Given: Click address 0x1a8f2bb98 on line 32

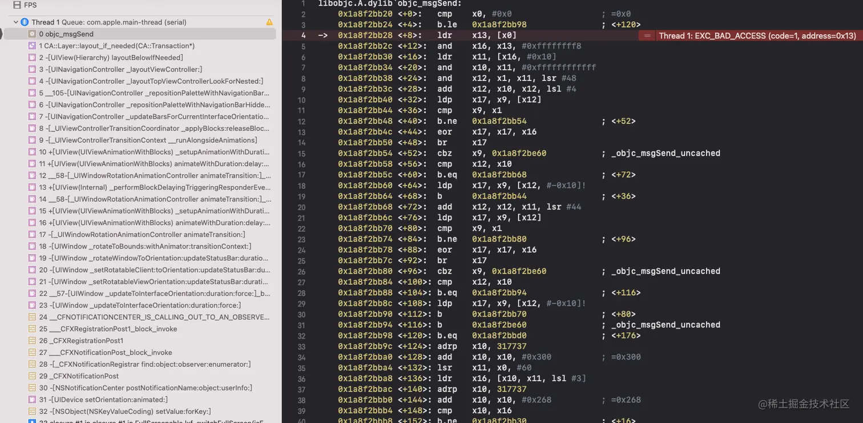Looking at the screenshot, I should 365,335.
